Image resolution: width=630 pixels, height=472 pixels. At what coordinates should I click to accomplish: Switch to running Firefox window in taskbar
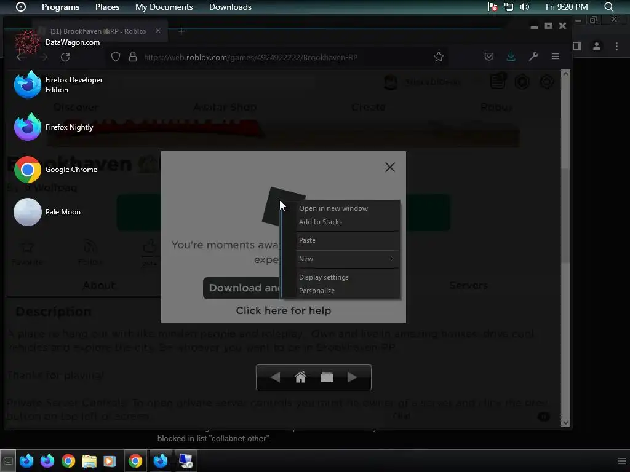click(x=161, y=461)
